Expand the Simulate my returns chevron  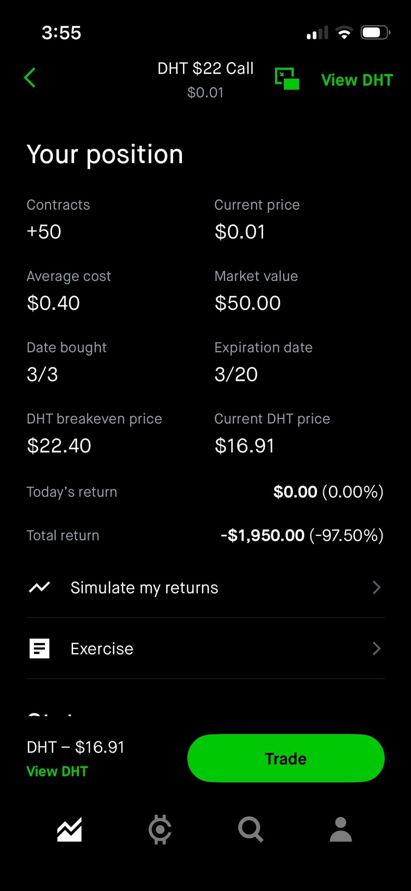tap(376, 587)
